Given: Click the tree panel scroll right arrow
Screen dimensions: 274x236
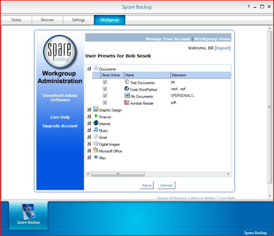Looking at the screenshot, I should [x=228, y=174].
